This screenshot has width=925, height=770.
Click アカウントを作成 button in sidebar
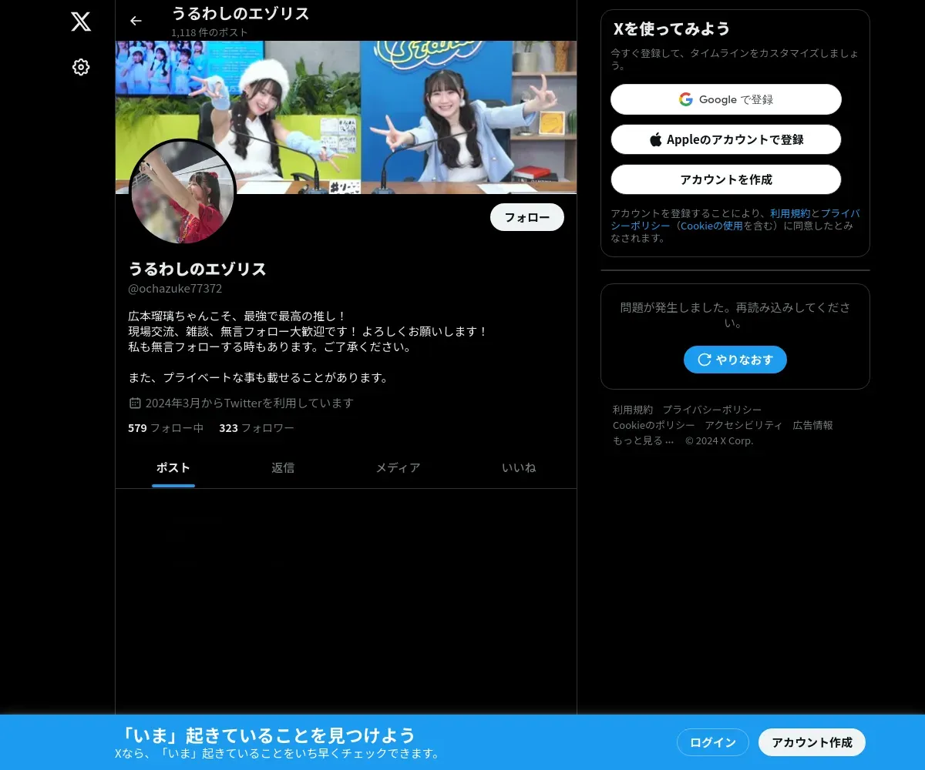pyautogui.click(x=726, y=179)
